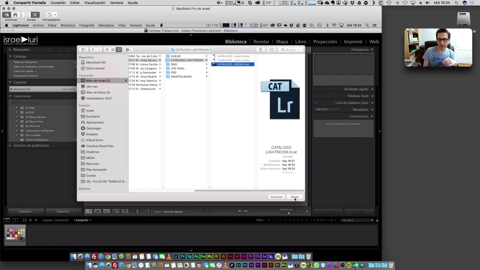
Task: Collapse the Carpetas panel
Action: [x=10, y=82]
